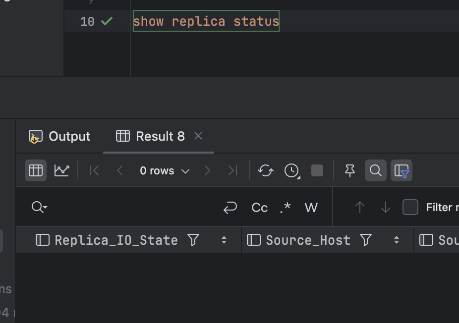Switch to the Output tab
This screenshot has height=323, width=459.
click(60, 136)
